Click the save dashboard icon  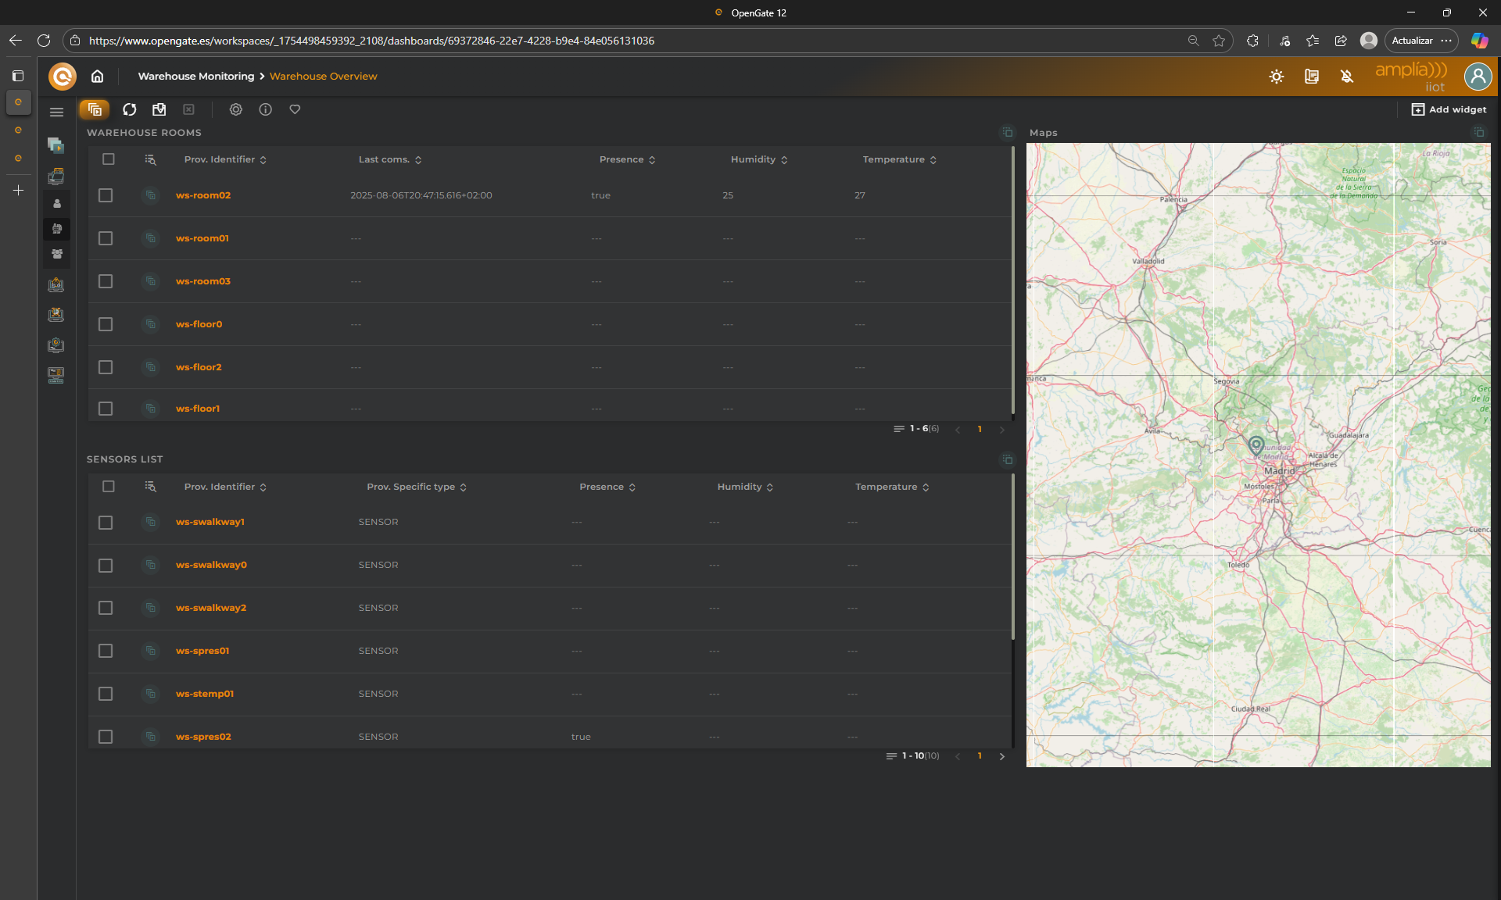(159, 109)
